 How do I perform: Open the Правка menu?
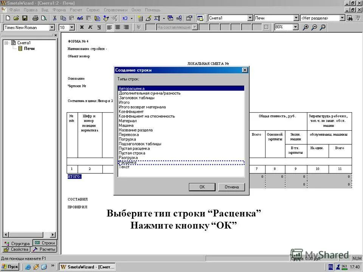point(30,10)
